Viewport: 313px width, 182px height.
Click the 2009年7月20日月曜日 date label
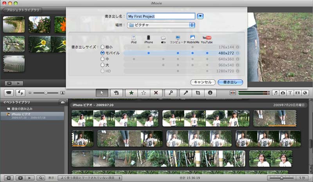pyautogui.click(x=289, y=105)
